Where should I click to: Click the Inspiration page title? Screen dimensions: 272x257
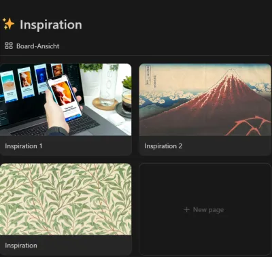pos(51,25)
